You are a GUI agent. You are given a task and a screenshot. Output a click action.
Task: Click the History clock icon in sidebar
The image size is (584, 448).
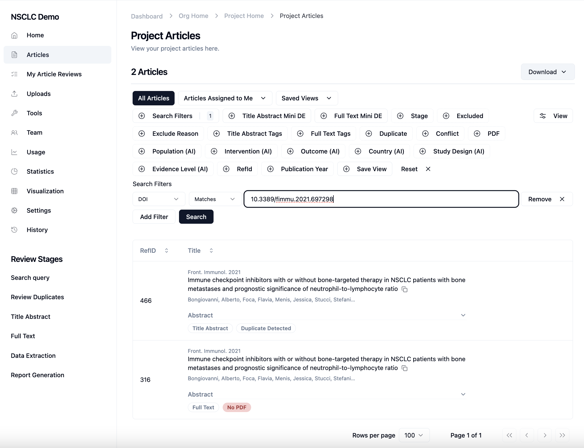(14, 230)
